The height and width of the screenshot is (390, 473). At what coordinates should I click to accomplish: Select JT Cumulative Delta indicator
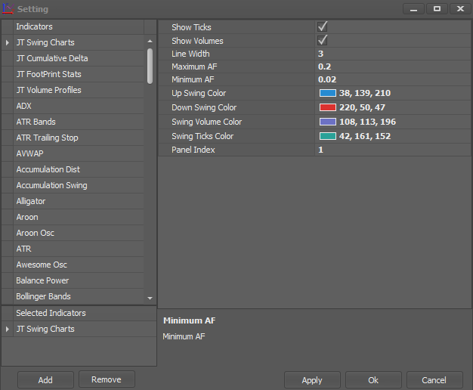click(x=79, y=58)
